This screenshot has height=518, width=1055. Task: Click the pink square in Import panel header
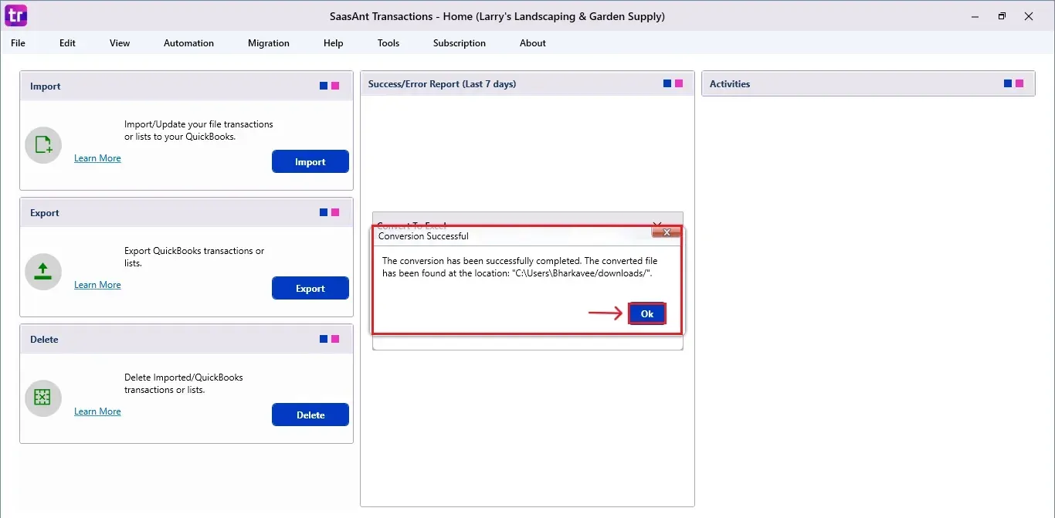point(335,86)
